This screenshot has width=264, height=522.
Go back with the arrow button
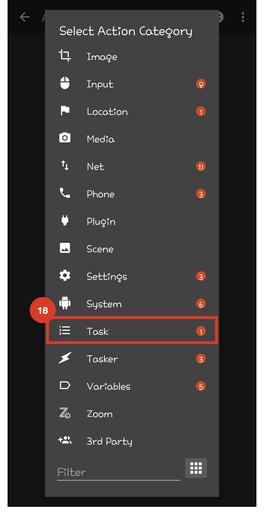click(25, 17)
